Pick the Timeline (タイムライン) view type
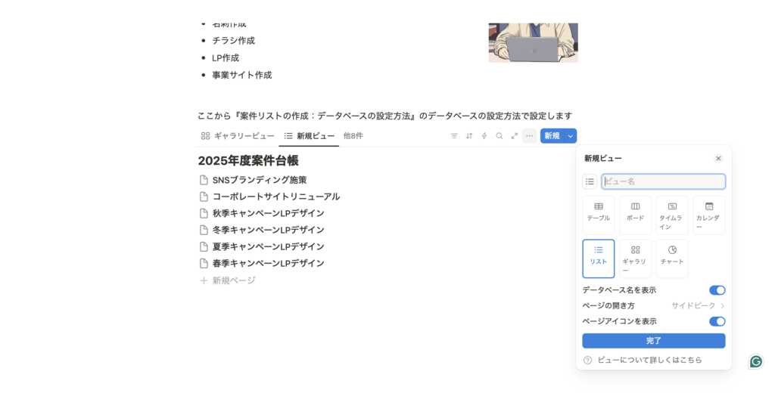Screen dimensions: 775x418 click(672, 215)
